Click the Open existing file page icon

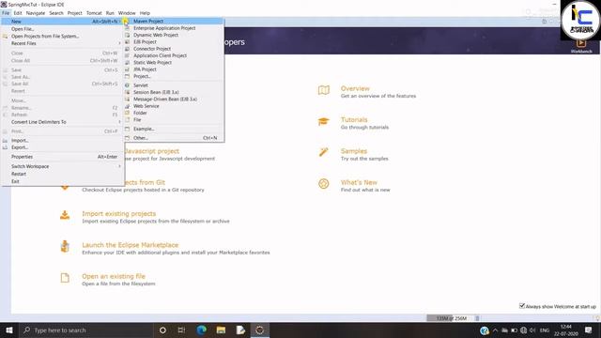pyautogui.click(x=65, y=278)
